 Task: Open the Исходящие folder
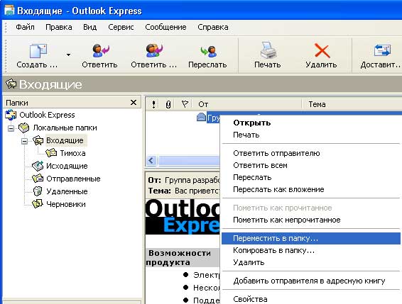pos(67,166)
